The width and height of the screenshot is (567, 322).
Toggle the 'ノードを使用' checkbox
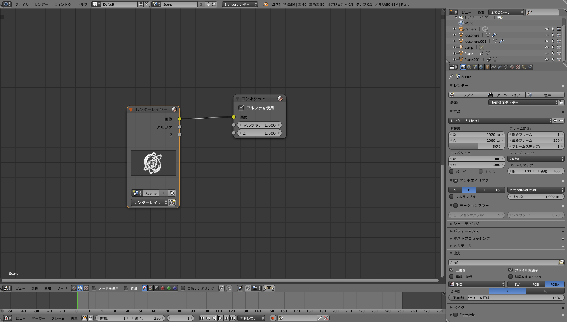[x=94, y=288]
